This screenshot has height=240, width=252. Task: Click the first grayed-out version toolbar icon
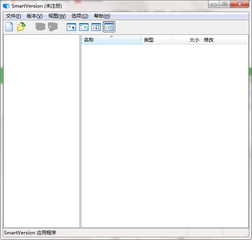40,27
